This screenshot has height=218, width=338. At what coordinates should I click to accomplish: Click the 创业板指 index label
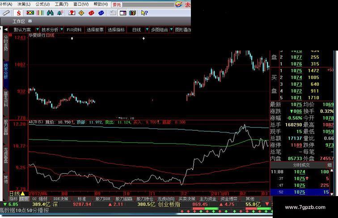169,204
